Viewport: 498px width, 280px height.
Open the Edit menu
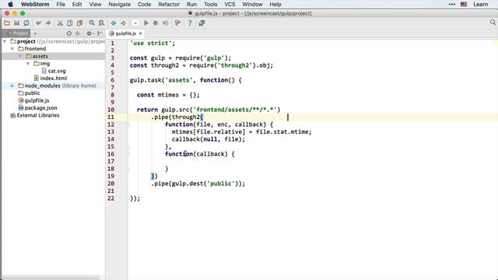click(77, 4)
